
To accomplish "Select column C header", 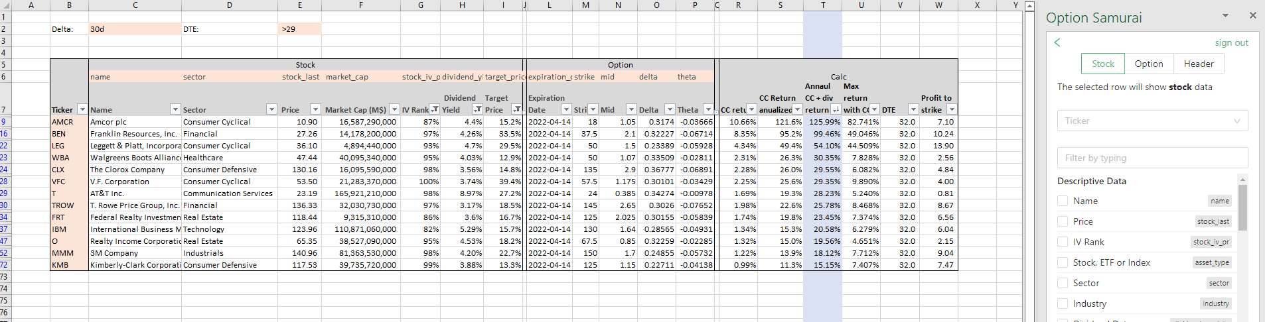I will tap(135, 5).
